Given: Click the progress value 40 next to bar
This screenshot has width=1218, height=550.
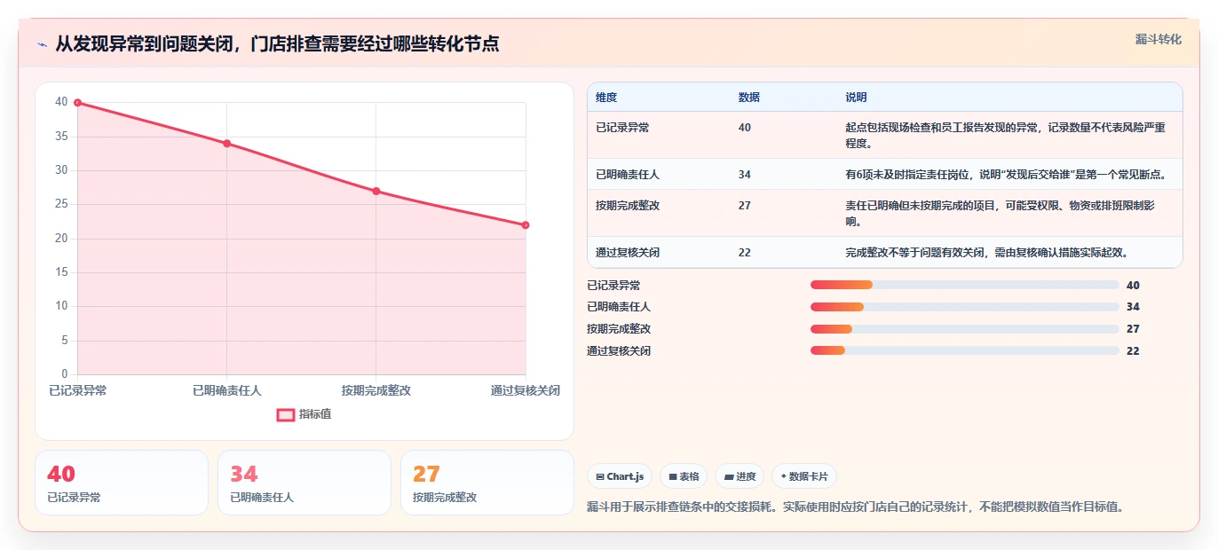Looking at the screenshot, I should (x=1133, y=286).
